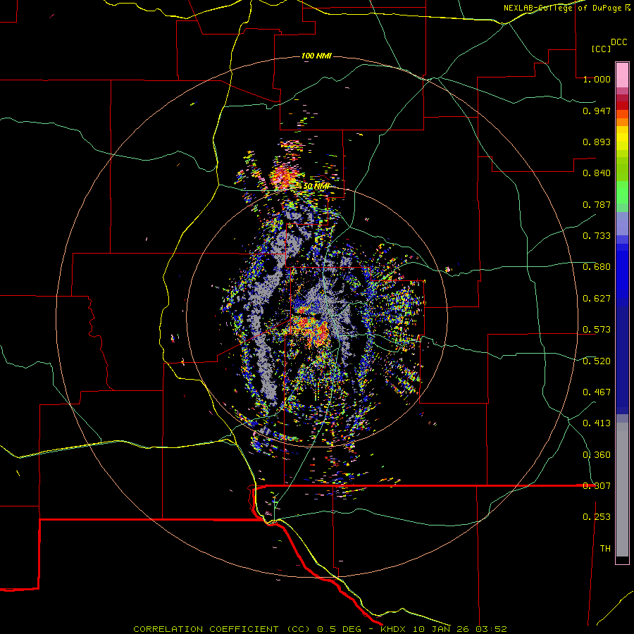Click the 0.733 scale value
The width and height of the screenshot is (634, 634).
[x=597, y=236]
